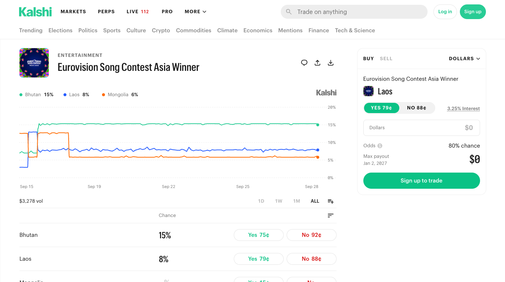Go to Culture category
505x282 pixels.
[x=136, y=30]
